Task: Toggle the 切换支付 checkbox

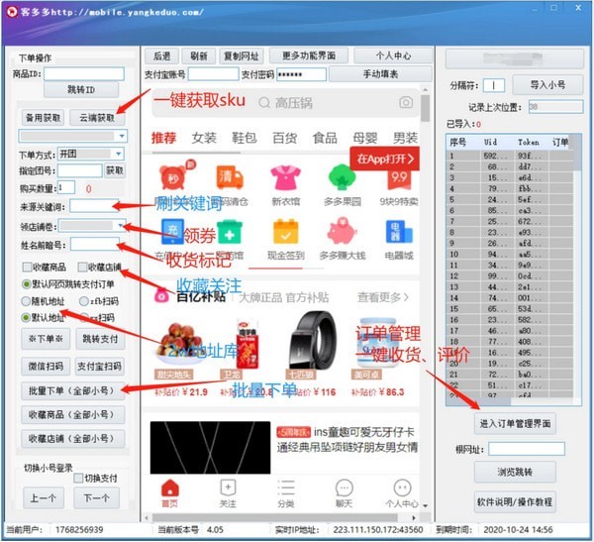Action: click(x=78, y=479)
